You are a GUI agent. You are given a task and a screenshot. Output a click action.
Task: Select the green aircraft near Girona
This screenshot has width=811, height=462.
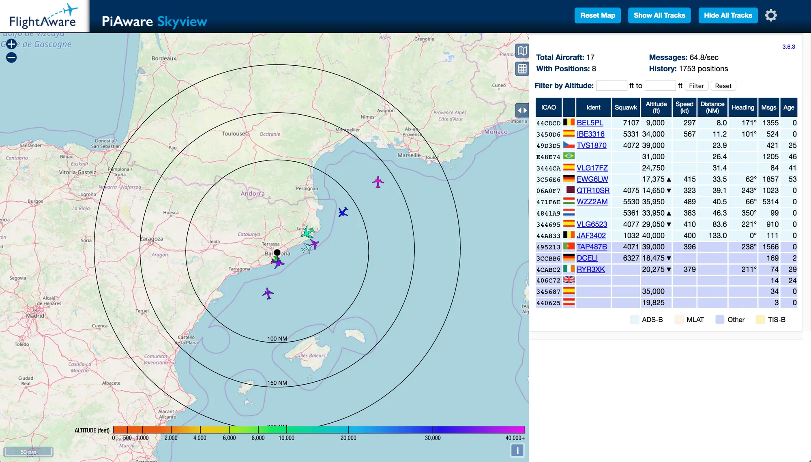(307, 232)
